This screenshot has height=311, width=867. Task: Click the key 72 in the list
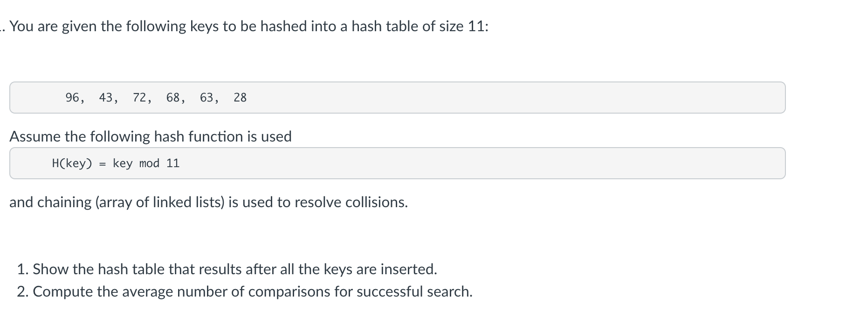tap(139, 97)
